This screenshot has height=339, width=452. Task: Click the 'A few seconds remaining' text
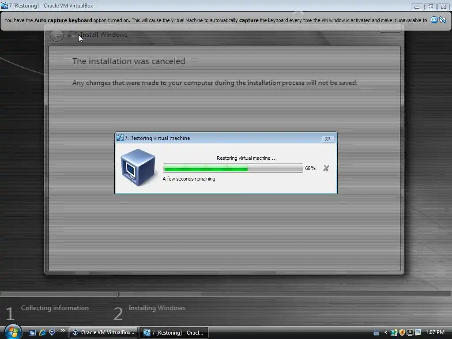coord(189,179)
